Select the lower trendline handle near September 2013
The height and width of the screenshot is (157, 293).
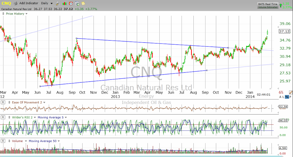point(207,70)
